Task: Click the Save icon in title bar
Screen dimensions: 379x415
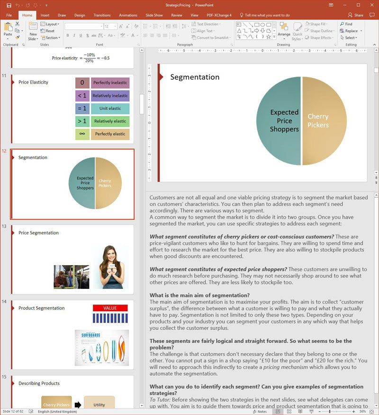Action: (9, 5)
